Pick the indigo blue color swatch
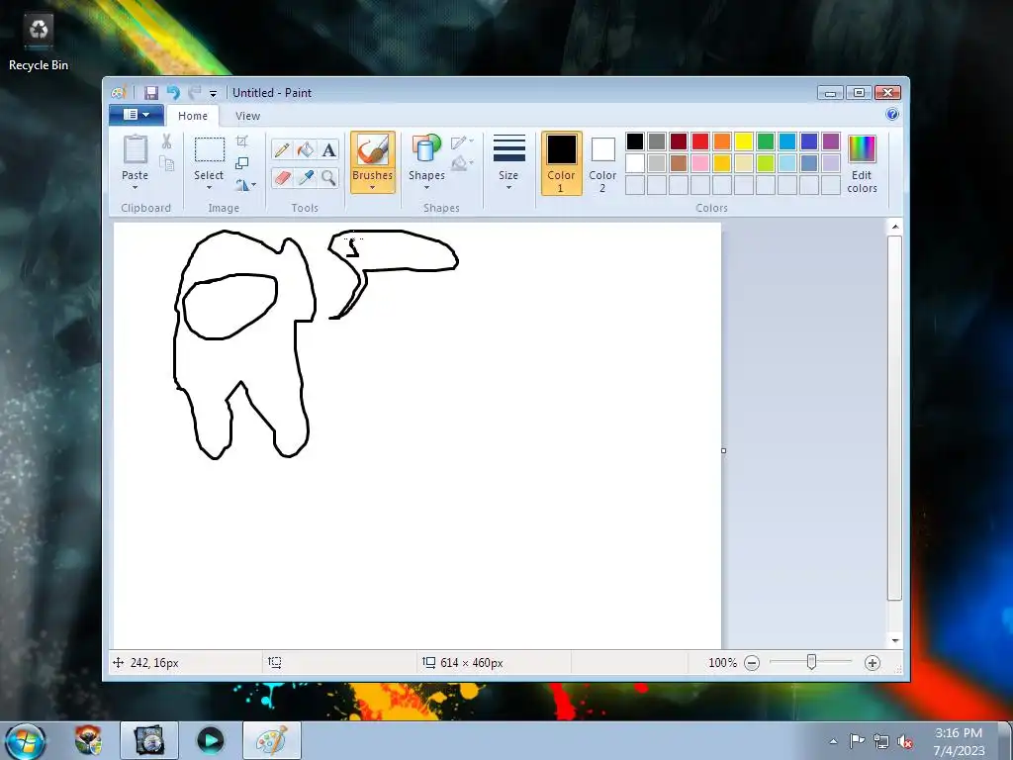The width and height of the screenshot is (1013, 760). click(x=809, y=142)
